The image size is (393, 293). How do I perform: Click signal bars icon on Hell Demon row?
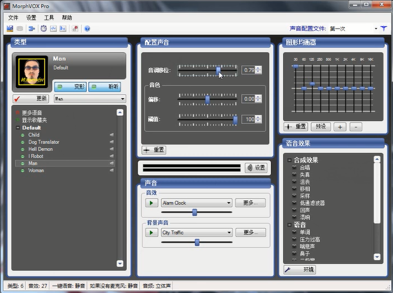(111, 149)
